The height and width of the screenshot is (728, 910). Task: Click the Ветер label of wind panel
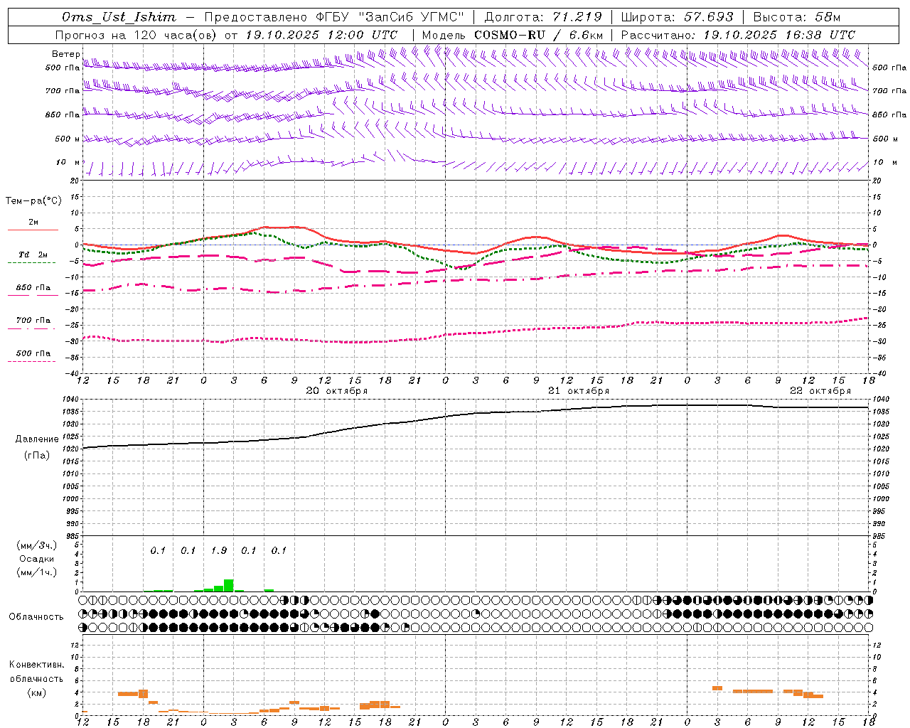pyautogui.click(x=65, y=54)
